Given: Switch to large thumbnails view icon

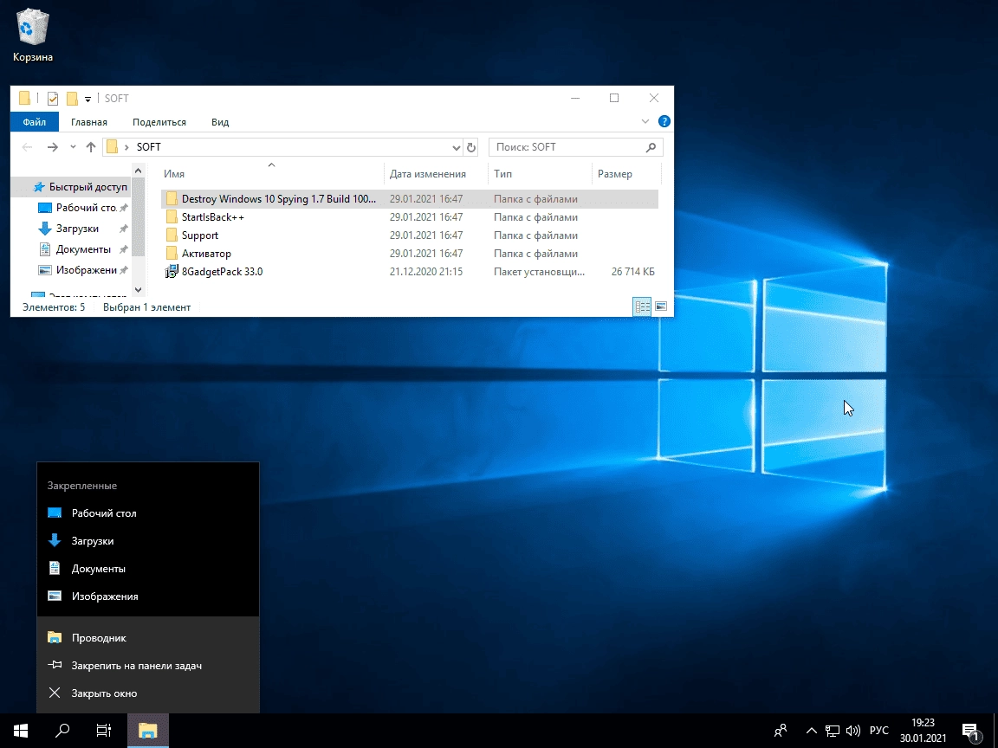Looking at the screenshot, I should click(661, 306).
